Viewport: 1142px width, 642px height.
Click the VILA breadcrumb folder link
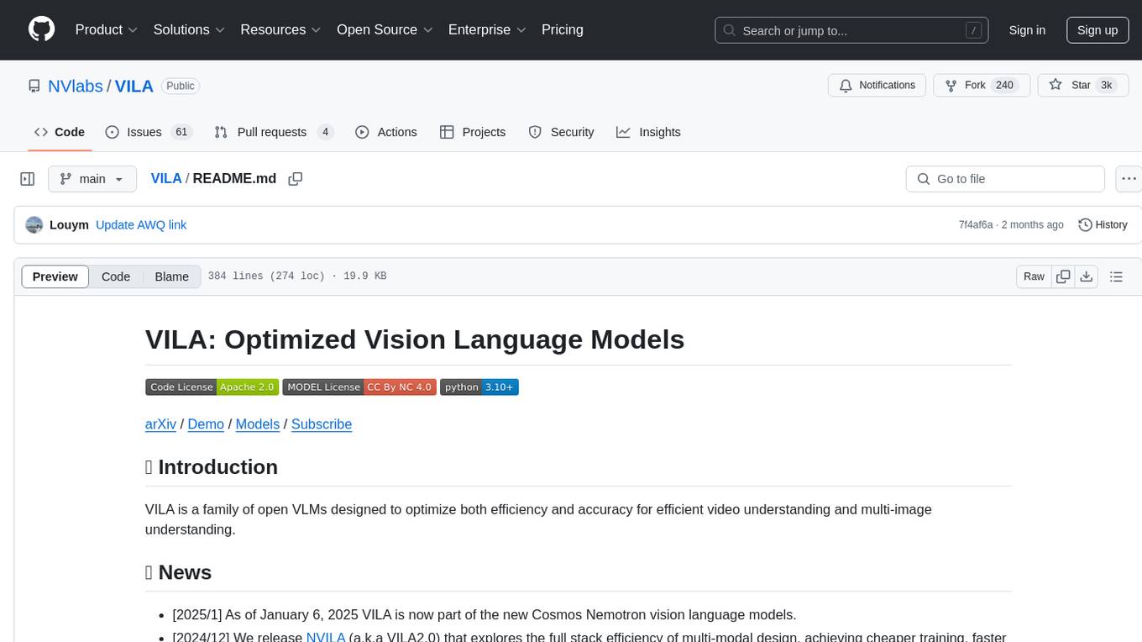166,178
